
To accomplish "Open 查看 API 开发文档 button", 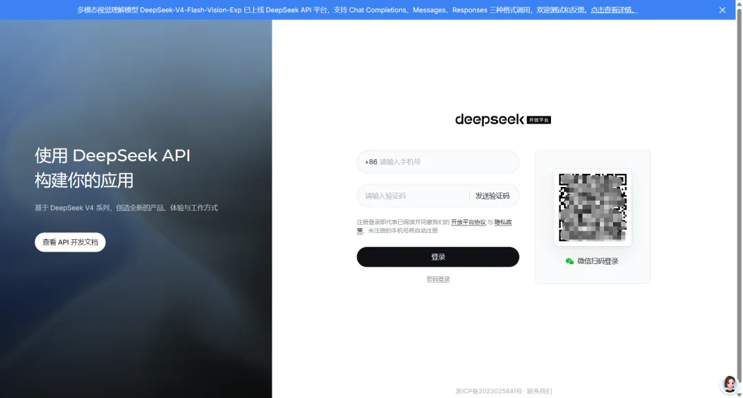I will coord(70,242).
